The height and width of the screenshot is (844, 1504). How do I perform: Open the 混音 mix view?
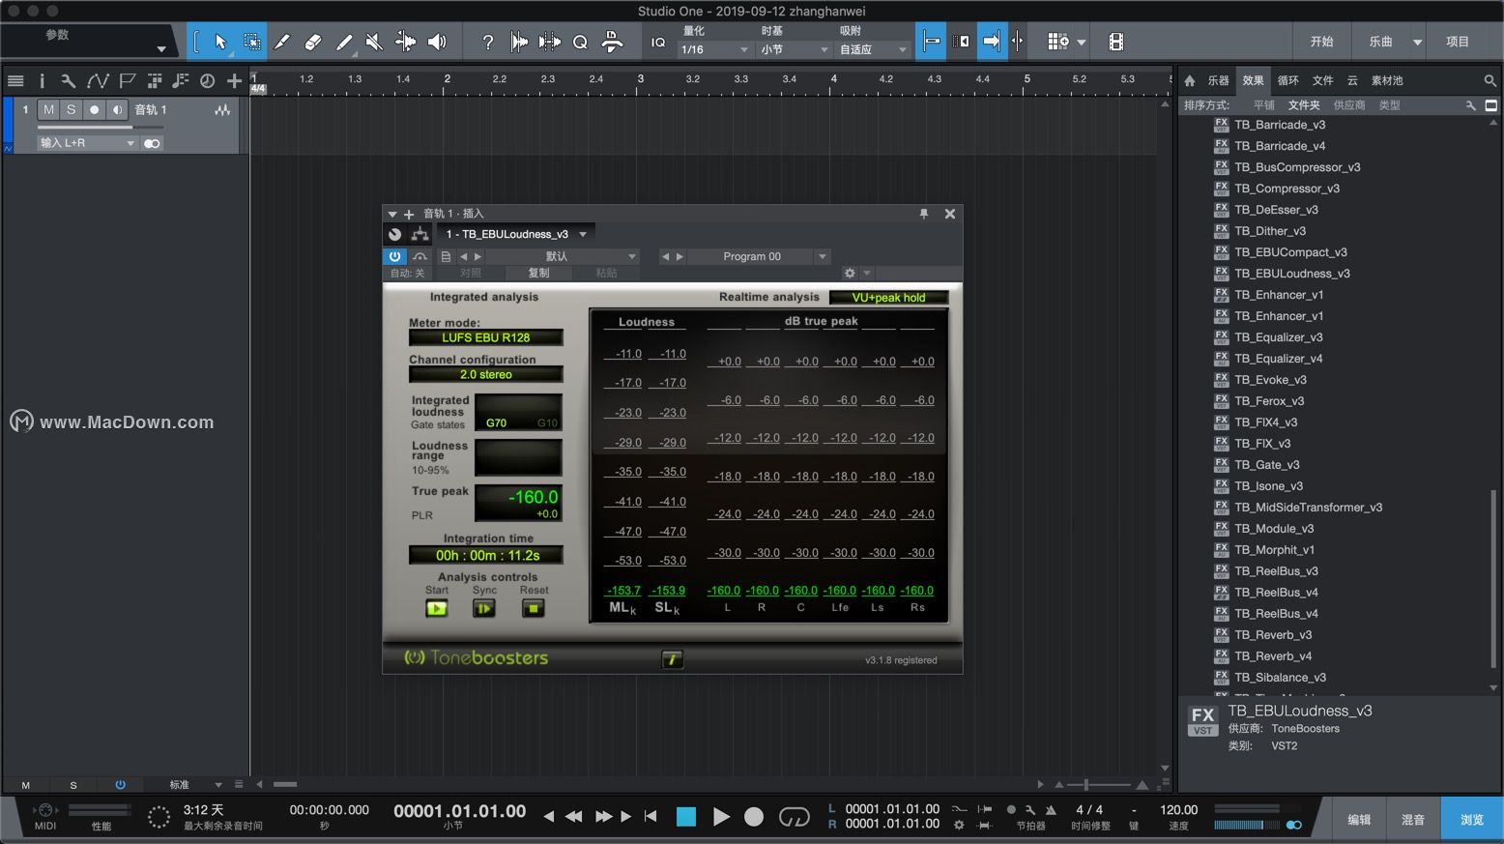tap(1413, 819)
